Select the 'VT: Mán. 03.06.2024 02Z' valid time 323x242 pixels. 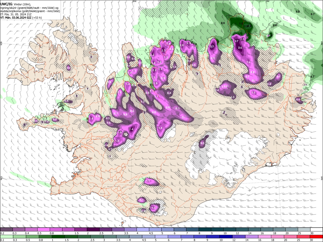pos(16,18)
